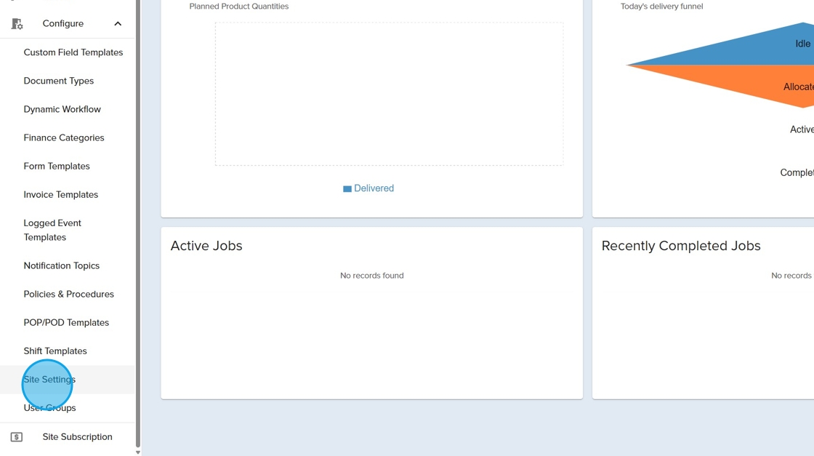Image resolution: width=814 pixels, height=456 pixels.
Task: Go to POP/POD Templates
Action: [x=66, y=322]
